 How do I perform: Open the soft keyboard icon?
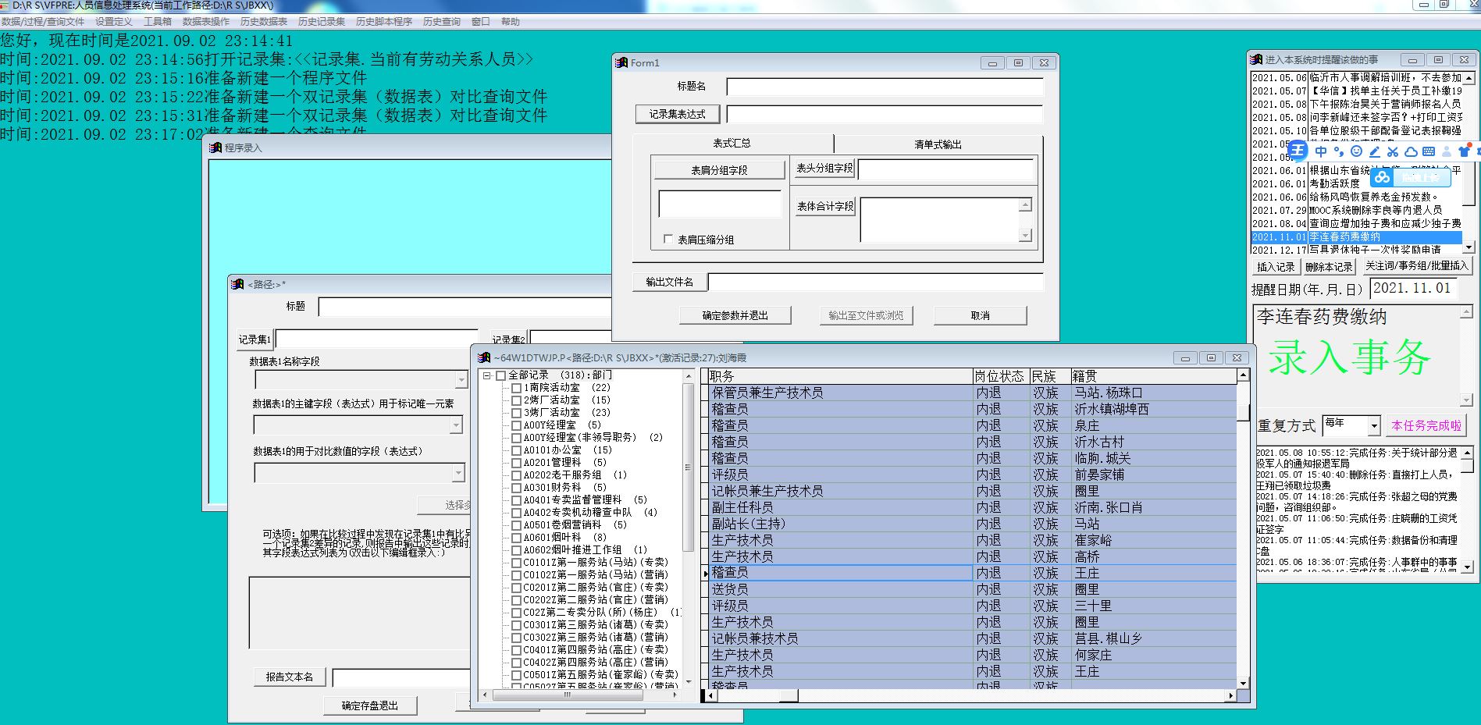[x=1429, y=151]
